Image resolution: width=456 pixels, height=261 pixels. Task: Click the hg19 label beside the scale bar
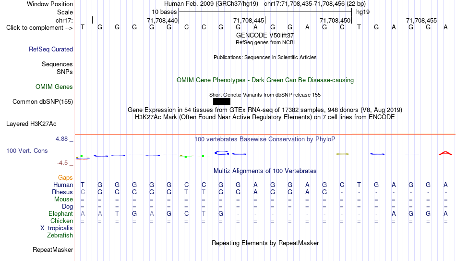point(363,12)
